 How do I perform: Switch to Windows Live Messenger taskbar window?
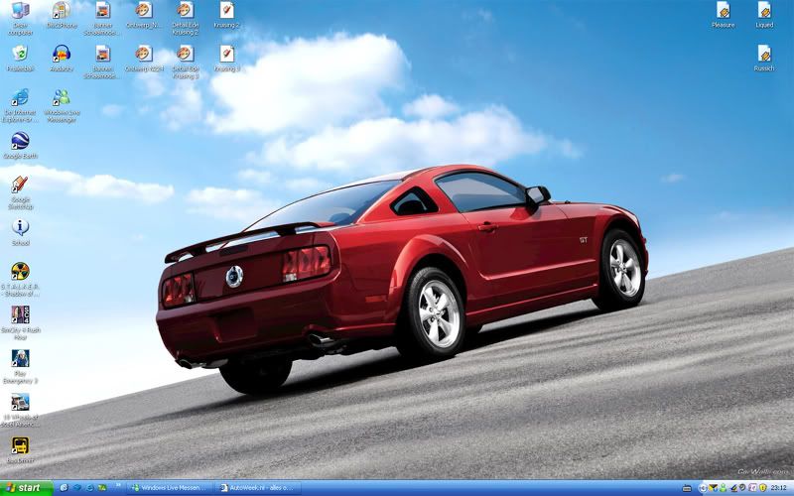(170, 488)
